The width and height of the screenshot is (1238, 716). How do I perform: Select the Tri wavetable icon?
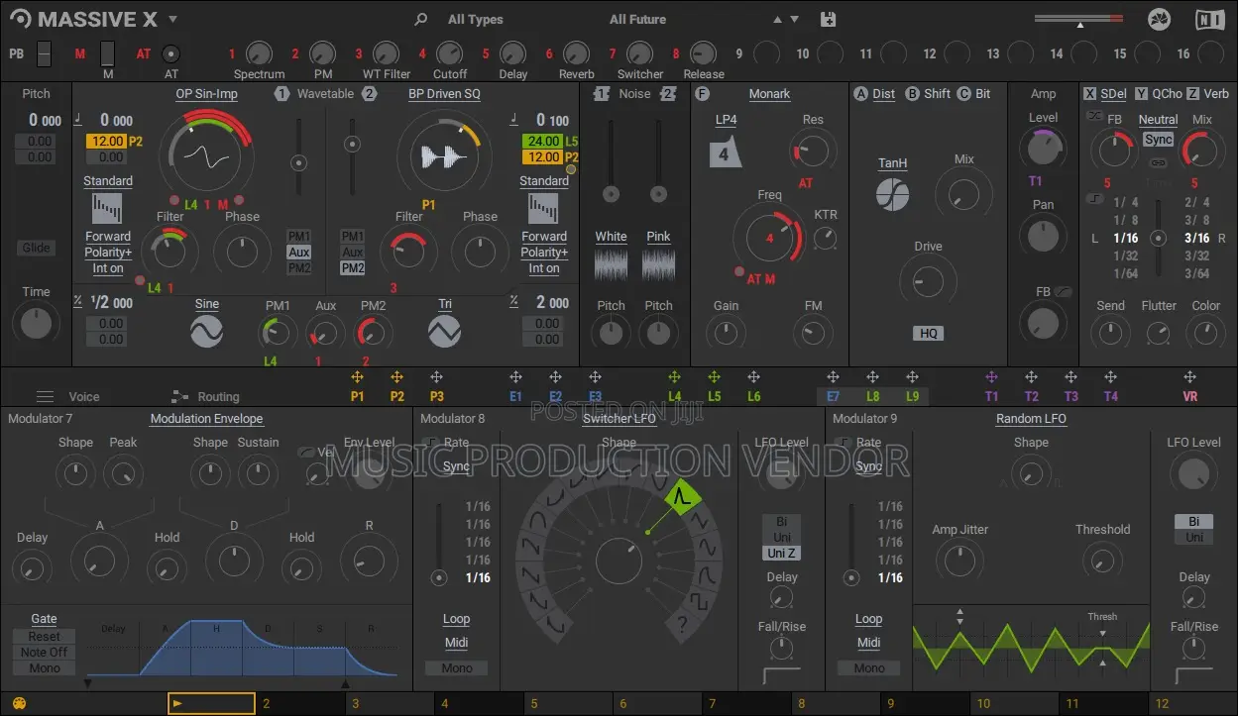pos(443,331)
